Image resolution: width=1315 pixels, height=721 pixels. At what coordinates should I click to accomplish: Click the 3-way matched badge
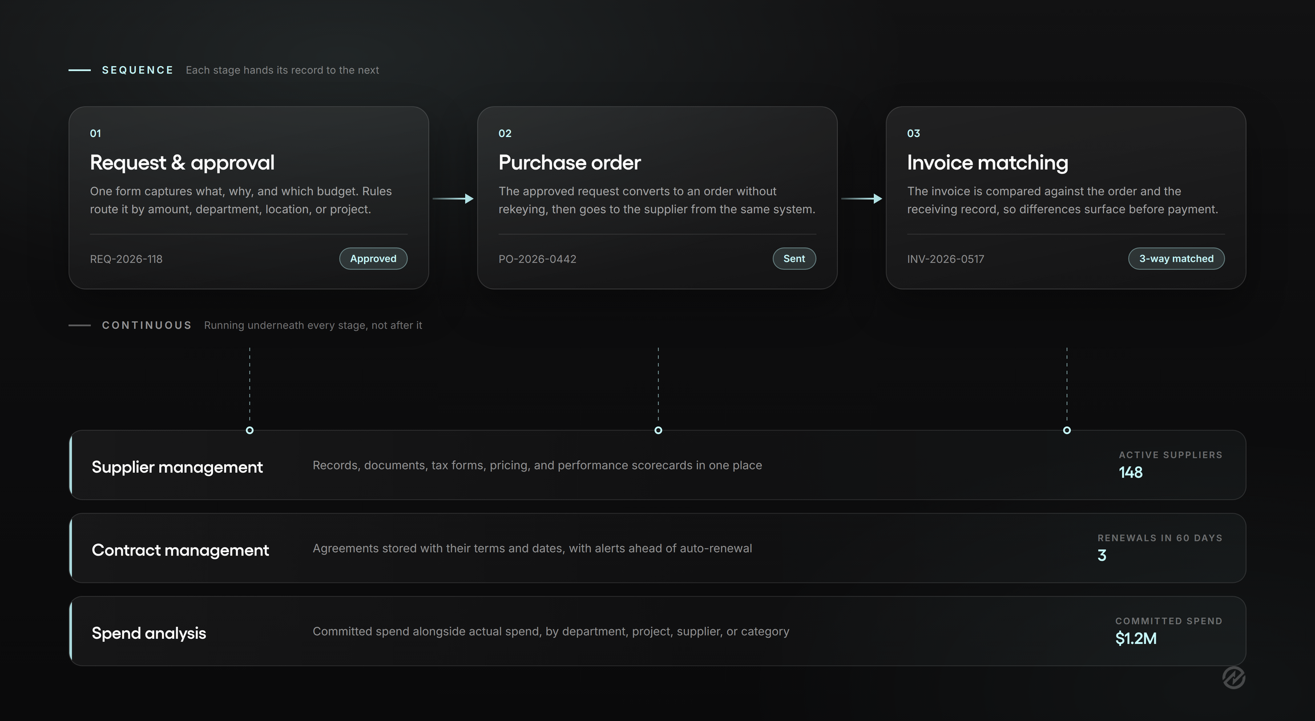coord(1176,258)
